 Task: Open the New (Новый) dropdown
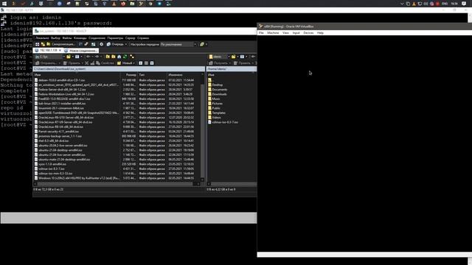pos(126,63)
